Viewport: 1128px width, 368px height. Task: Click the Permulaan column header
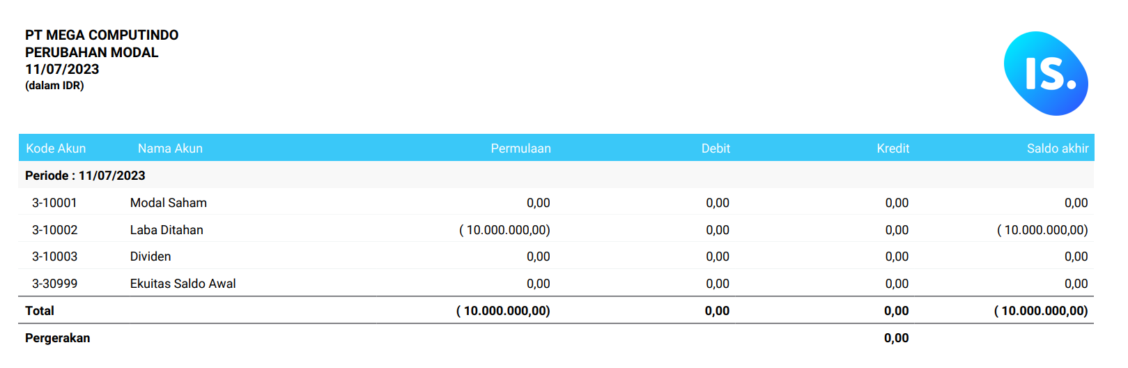520,148
